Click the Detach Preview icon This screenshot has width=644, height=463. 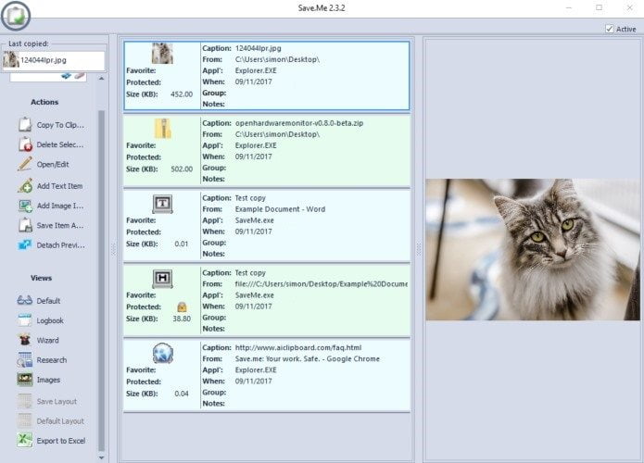(25, 245)
